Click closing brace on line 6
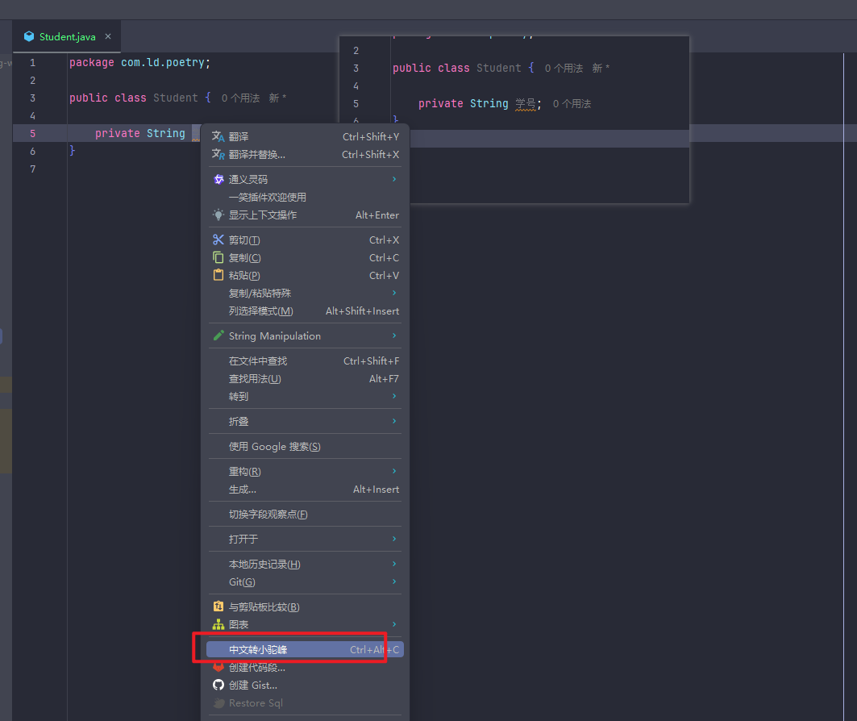The image size is (857, 721). click(x=72, y=150)
